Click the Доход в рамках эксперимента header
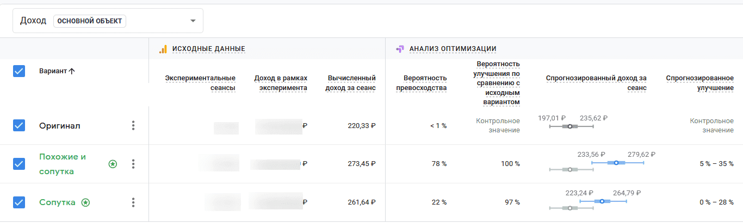 tap(281, 83)
